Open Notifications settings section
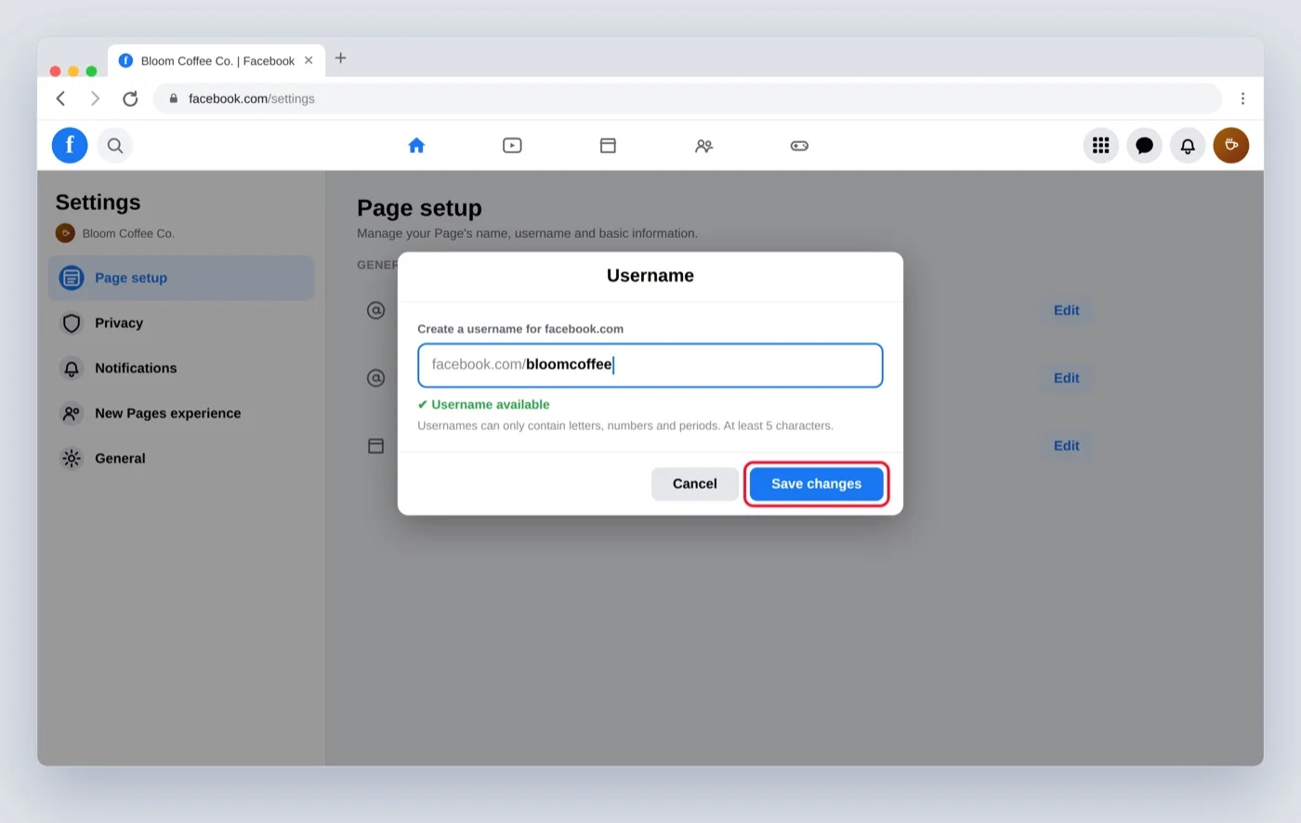This screenshot has width=1301, height=823. [181, 368]
